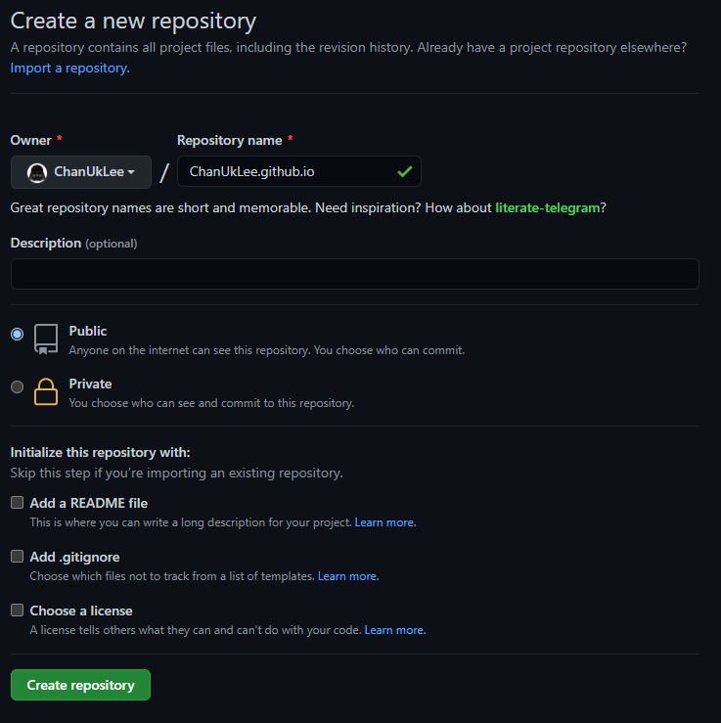Click the Import a repository link
Screen dimensions: 721x723
tap(70, 68)
